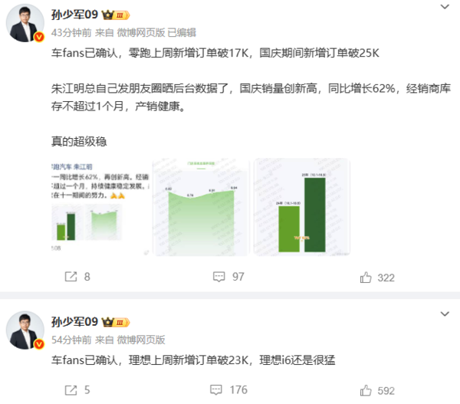Click crown membership badge on first post
Viewport: 460px width, 404px height.
click(x=116, y=15)
